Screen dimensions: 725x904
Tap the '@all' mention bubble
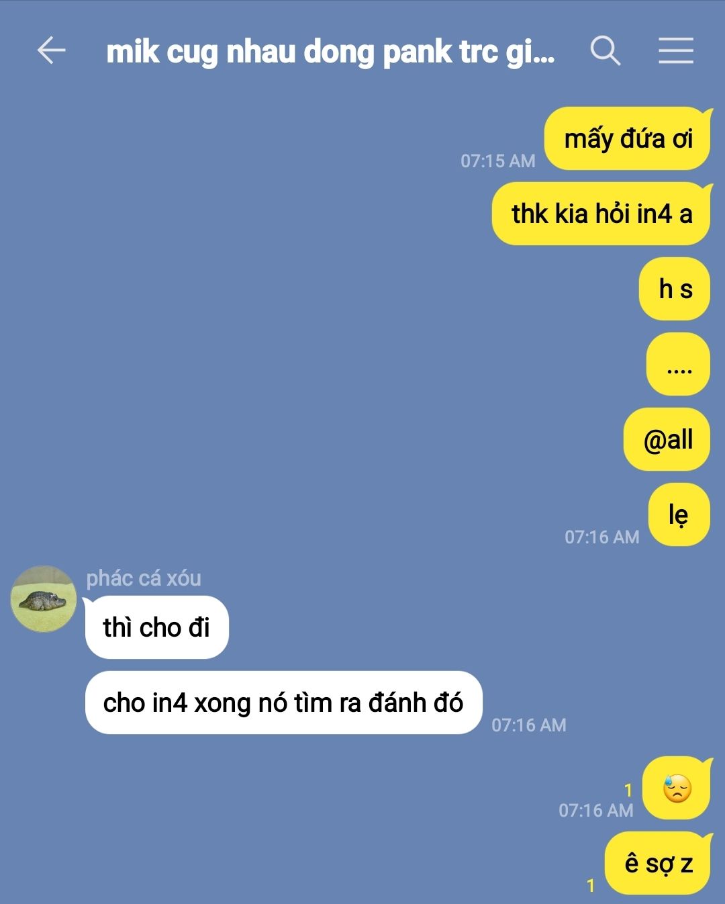667,439
